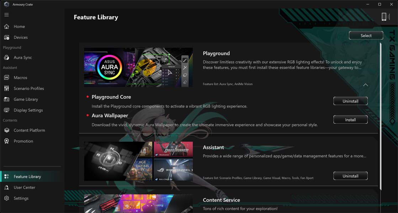Click the phone device icon top right
Image resolution: width=398 pixels, height=213 pixels.
[x=384, y=17]
